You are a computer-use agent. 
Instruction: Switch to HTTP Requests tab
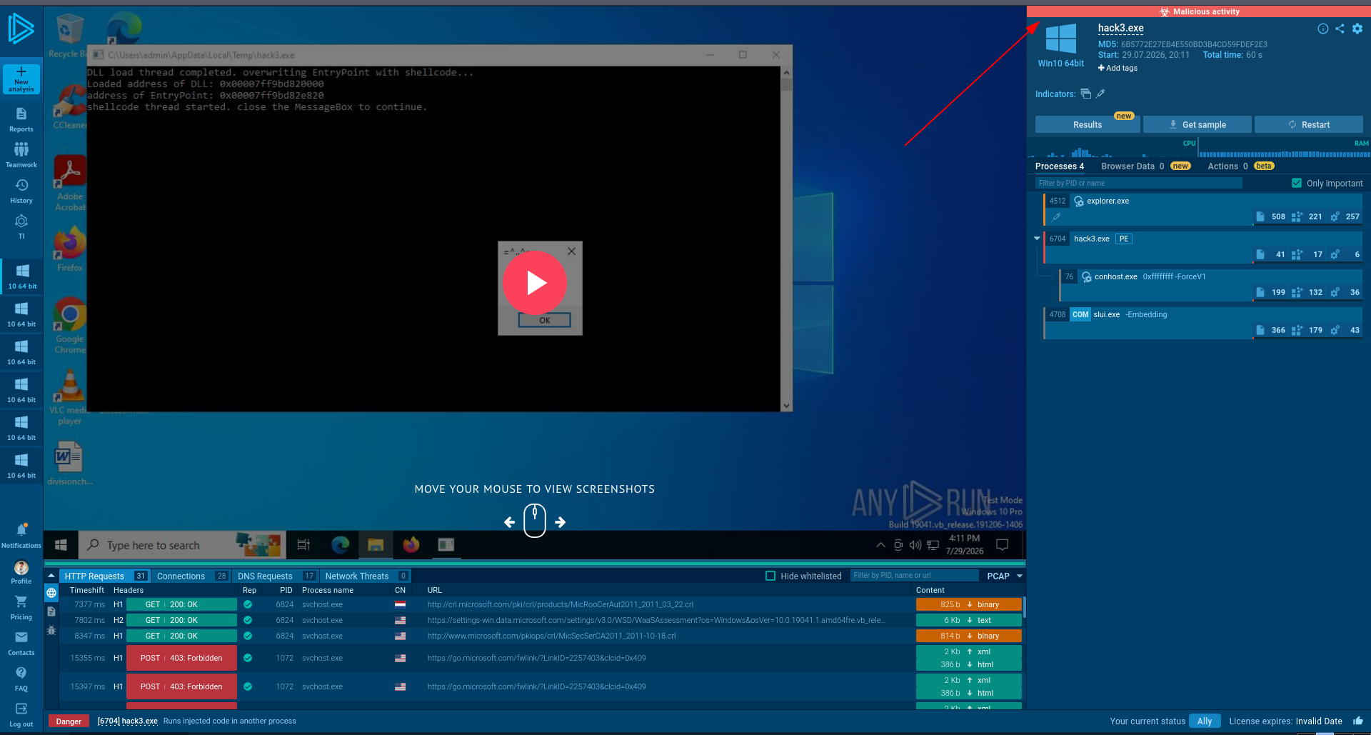pos(106,576)
